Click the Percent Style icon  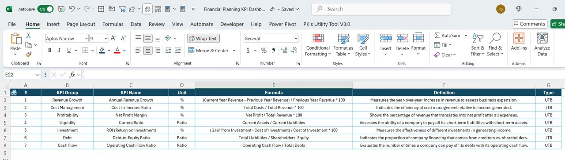[x=264, y=51]
